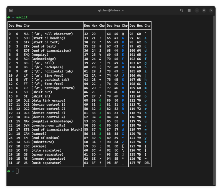Click the blue uppercase Z character

[x=123, y=142]
